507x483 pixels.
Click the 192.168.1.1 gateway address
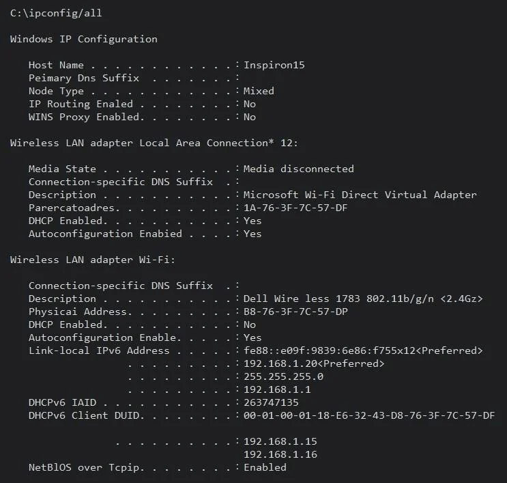coord(277,389)
